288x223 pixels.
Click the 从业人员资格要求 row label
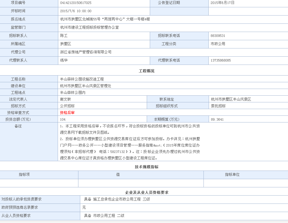click(x=16, y=216)
